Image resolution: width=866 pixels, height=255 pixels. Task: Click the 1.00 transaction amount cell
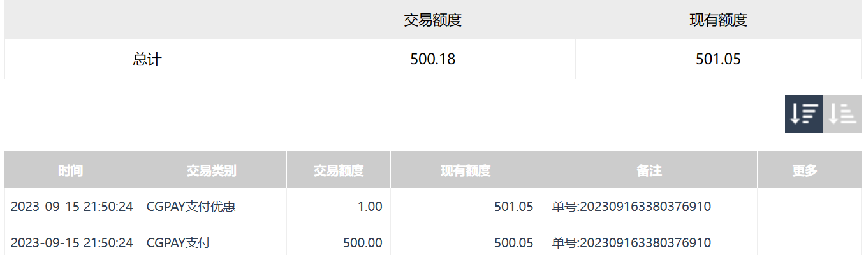(x=371, y=207)
